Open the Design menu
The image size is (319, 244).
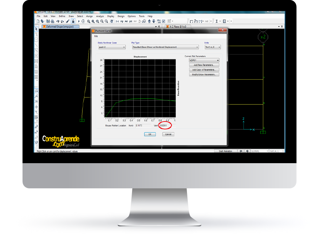121,16
